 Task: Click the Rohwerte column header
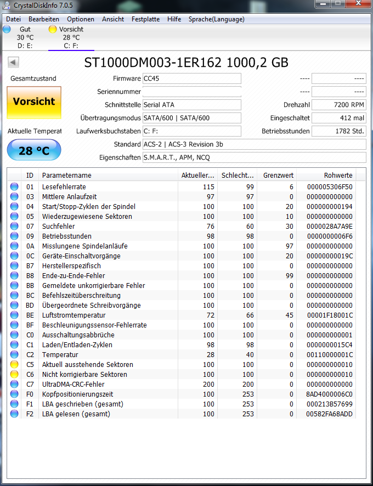tap(326, 175)
